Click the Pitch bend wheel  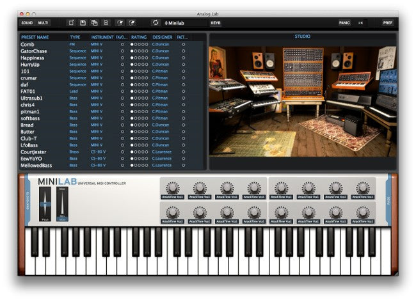click(x=45, y=204)
